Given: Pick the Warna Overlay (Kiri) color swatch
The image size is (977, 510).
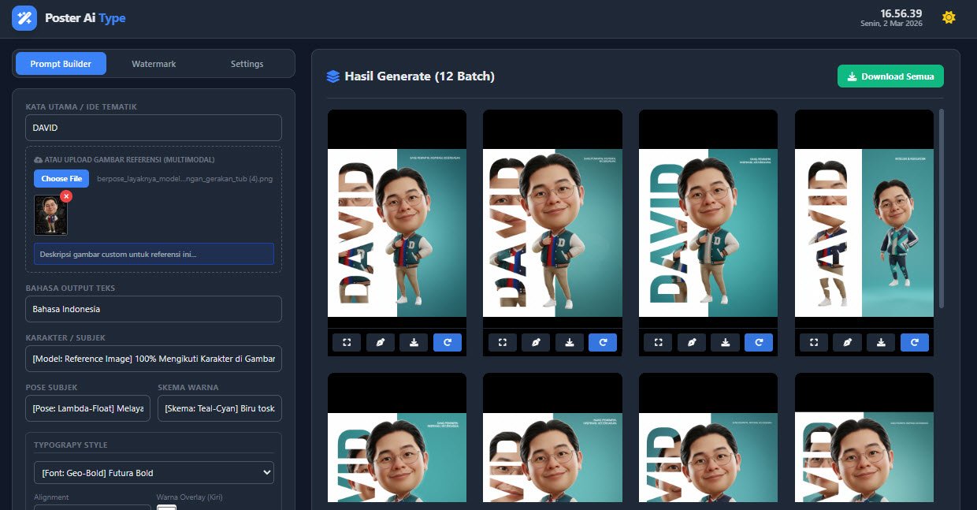Looking at the screenshot, I should pyautogui.click(x=166, y=508).
